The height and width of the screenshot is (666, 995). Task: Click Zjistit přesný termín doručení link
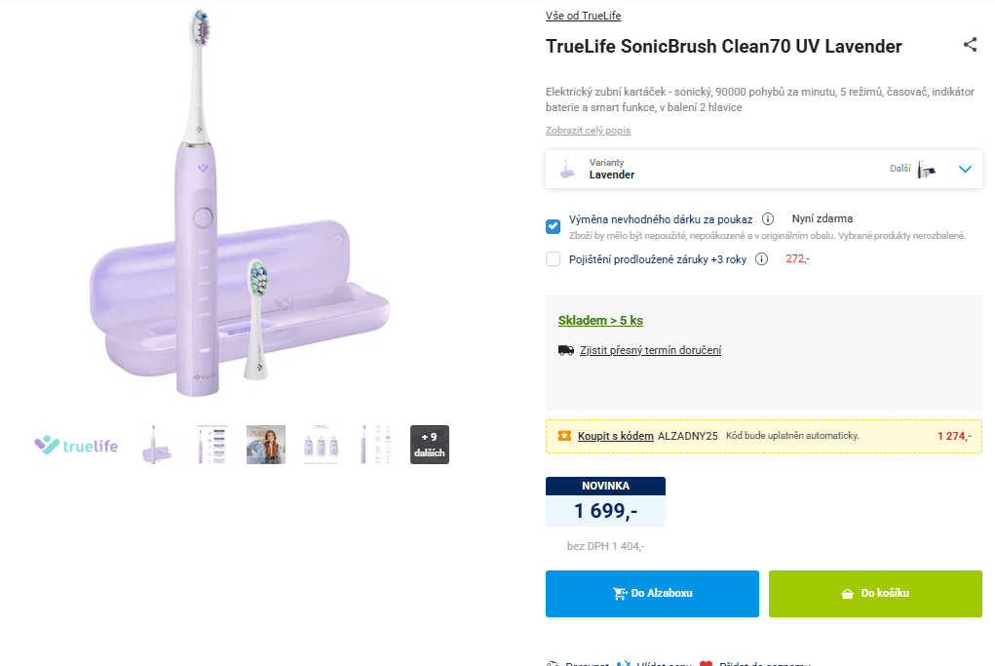650,349
